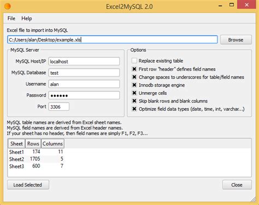Screen dimensions: 259x205
Task: Toggle Skip blank rows and columns checkbox
Action: (134, 101)
